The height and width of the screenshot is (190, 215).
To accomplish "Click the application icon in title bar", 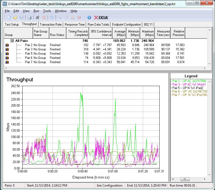I will (x=5, y=4).
